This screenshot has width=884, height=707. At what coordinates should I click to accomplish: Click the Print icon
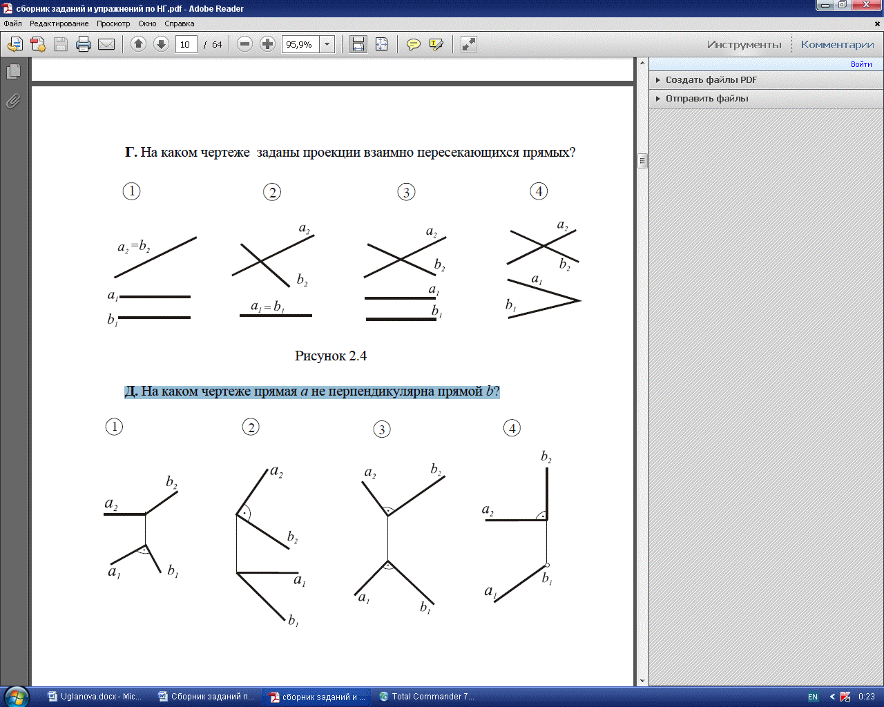pyautogui.click(x=84, y=45)
